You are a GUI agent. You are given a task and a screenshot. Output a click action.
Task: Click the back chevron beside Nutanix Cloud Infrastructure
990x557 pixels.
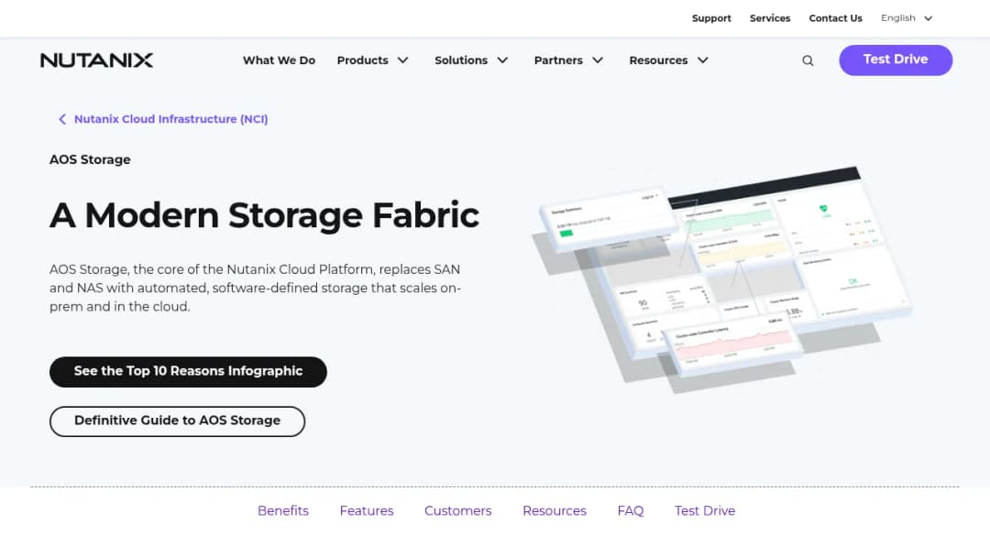click(62, 119)
